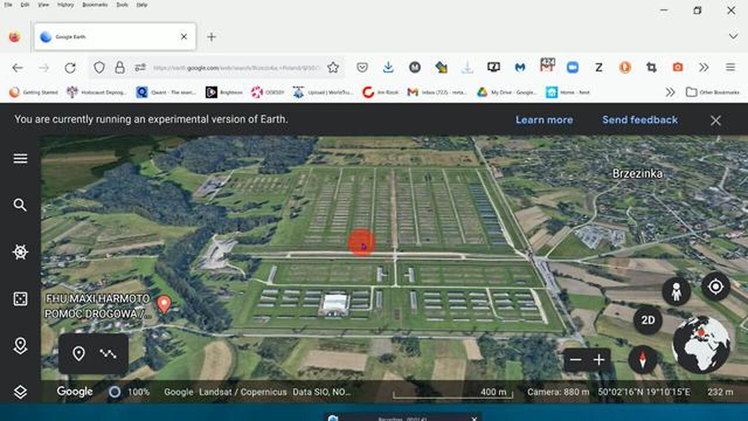The height and width of the screenshot is (421, 748).
Task: Open the Gmail Inbox bookmark
Action: click(437, 92)
